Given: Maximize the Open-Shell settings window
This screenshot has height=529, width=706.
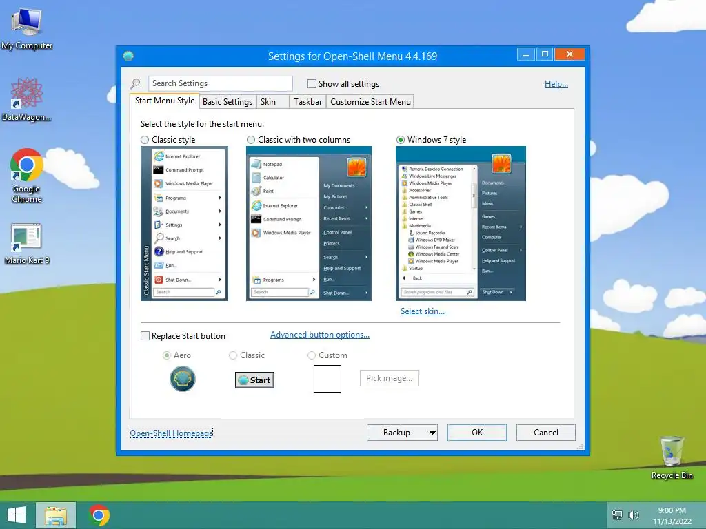Looking at the screenshot, I should (x=545, y=54).
